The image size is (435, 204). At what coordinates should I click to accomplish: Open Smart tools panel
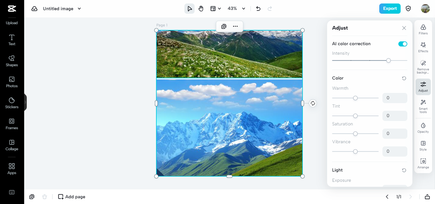(x=423, y=106)
